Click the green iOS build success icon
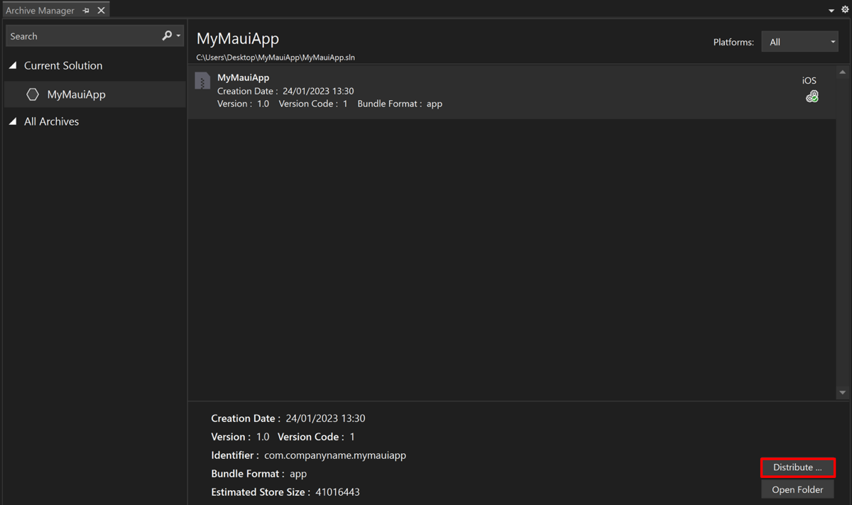852x505 pixels. [812, 96]
